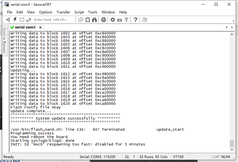
Task: Click the 'System update successfully' line
Action: (65, 118)
